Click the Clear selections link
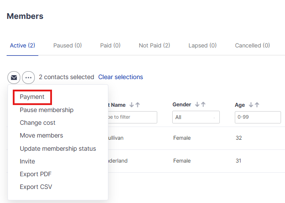285x203 pixels. click(x=120, y=77)
